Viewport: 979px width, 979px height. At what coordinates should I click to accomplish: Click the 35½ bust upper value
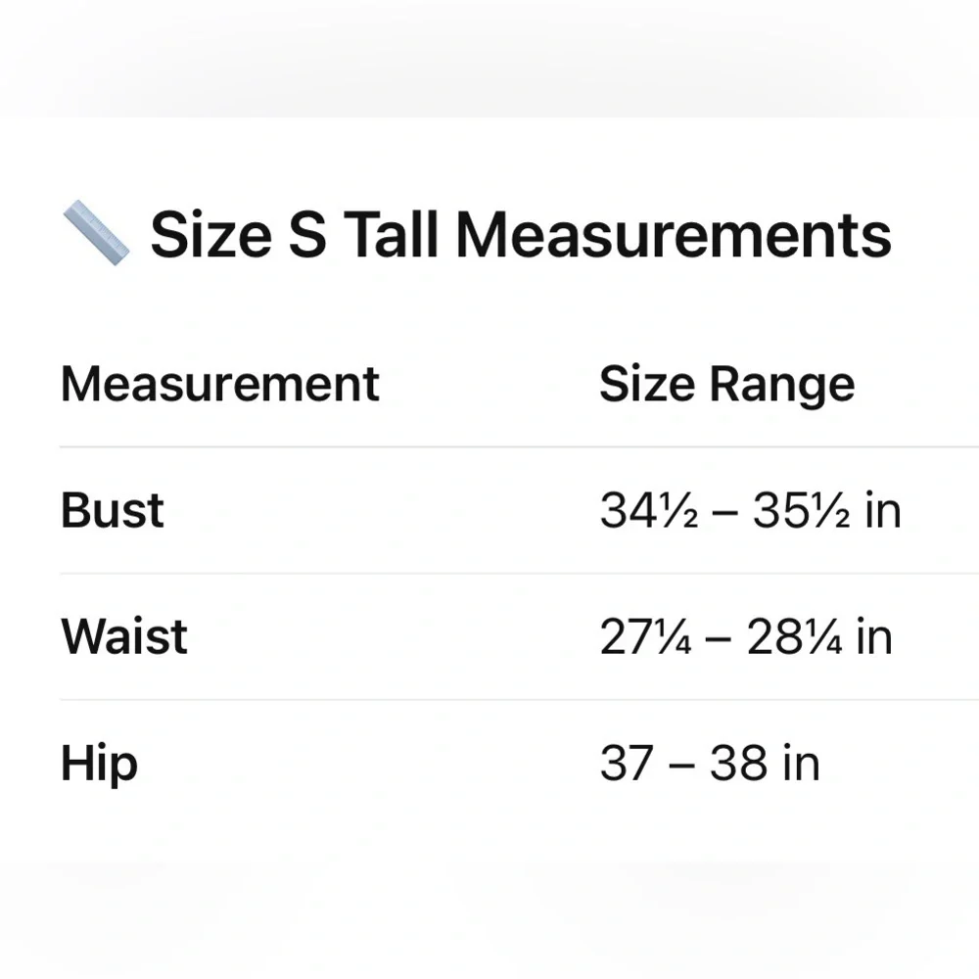(800, 511)
